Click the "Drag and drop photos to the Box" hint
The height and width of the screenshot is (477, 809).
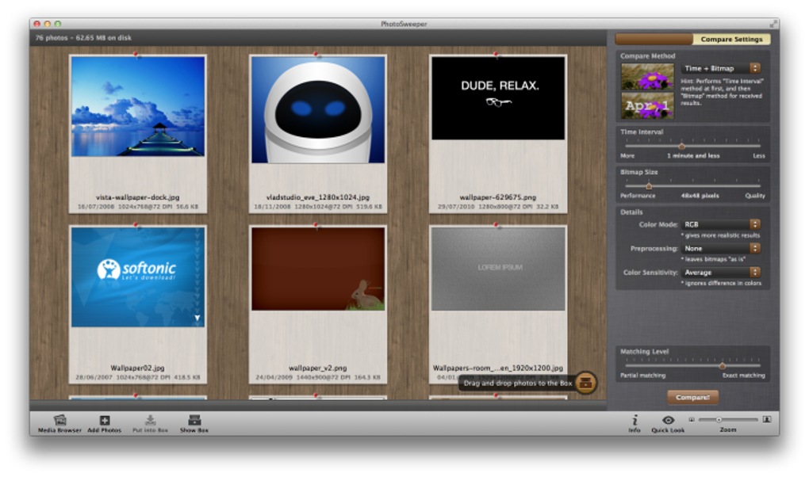[517, 384]
